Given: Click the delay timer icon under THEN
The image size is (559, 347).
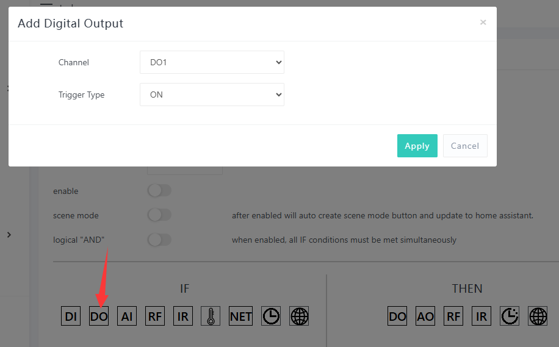Looking at the screenshot, I should click(x=510, y=316).
